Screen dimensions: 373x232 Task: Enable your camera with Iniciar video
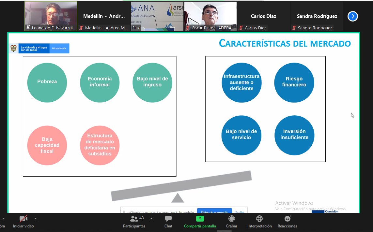[x=23, y=226]
